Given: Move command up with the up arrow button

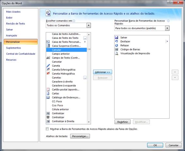Looking at the screenshot, I should (175, 72).
